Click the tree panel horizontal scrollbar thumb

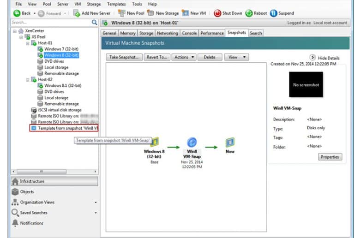pyautogui.click(x=42, y=172)
